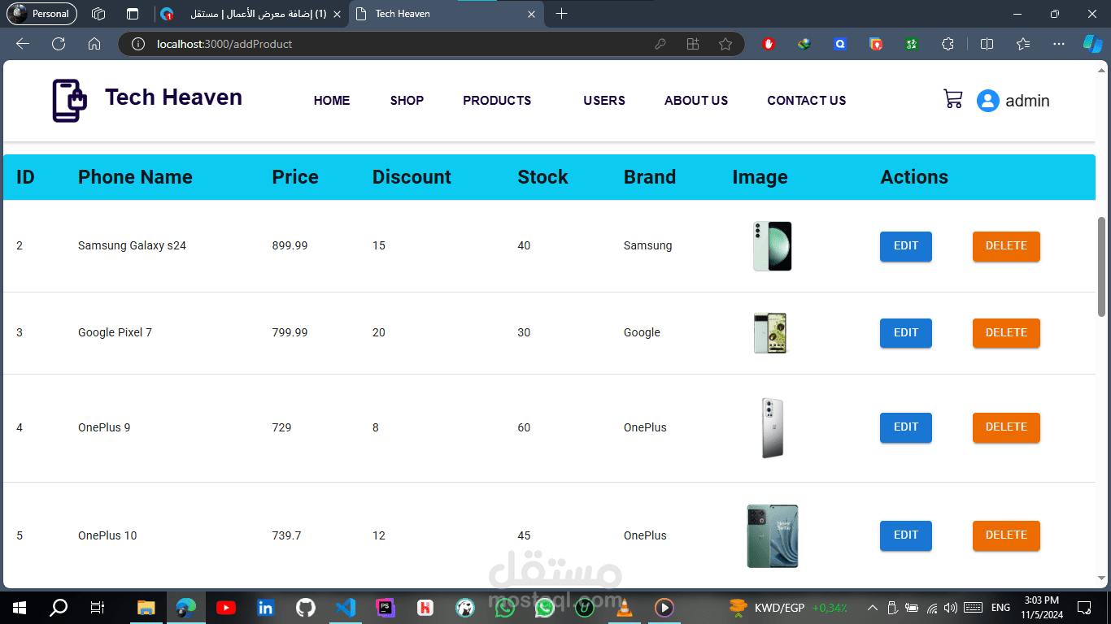Open saved passwords key icon
Image resolution: width=1111 pixels, height=624 pixels.
tap(660, 44)
